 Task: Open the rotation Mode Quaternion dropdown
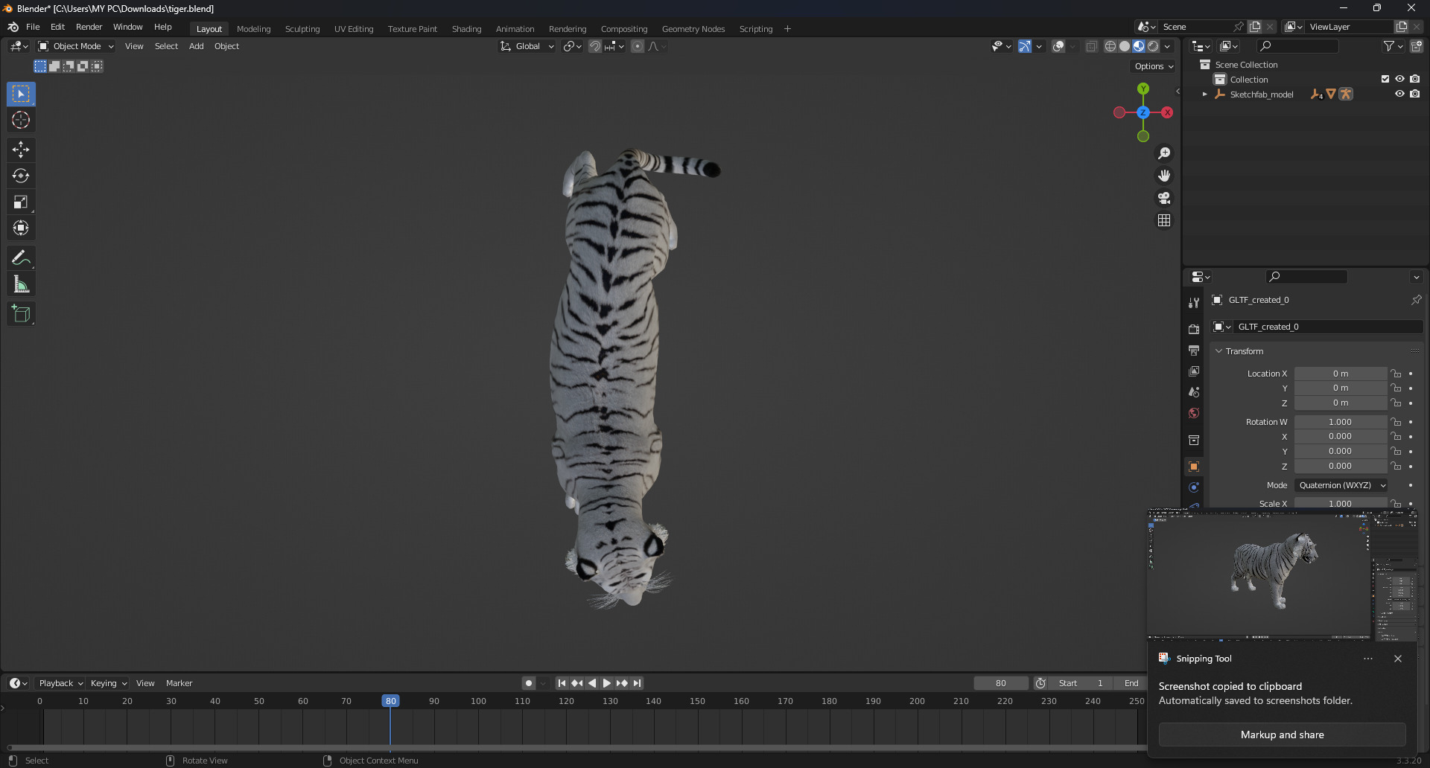coord(1341,485)
